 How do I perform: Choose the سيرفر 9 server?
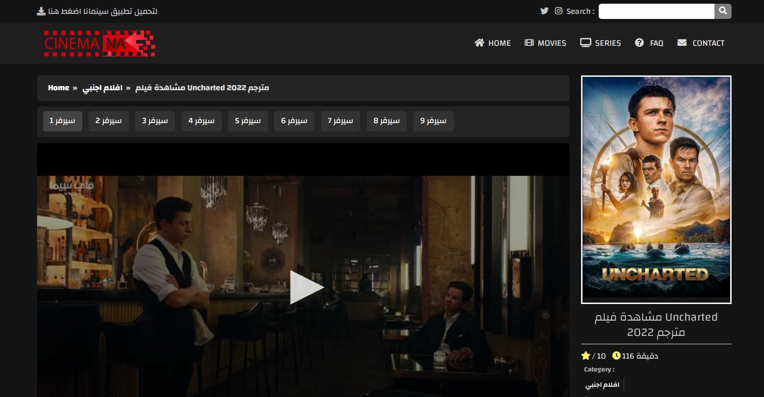tap(433, 121)
